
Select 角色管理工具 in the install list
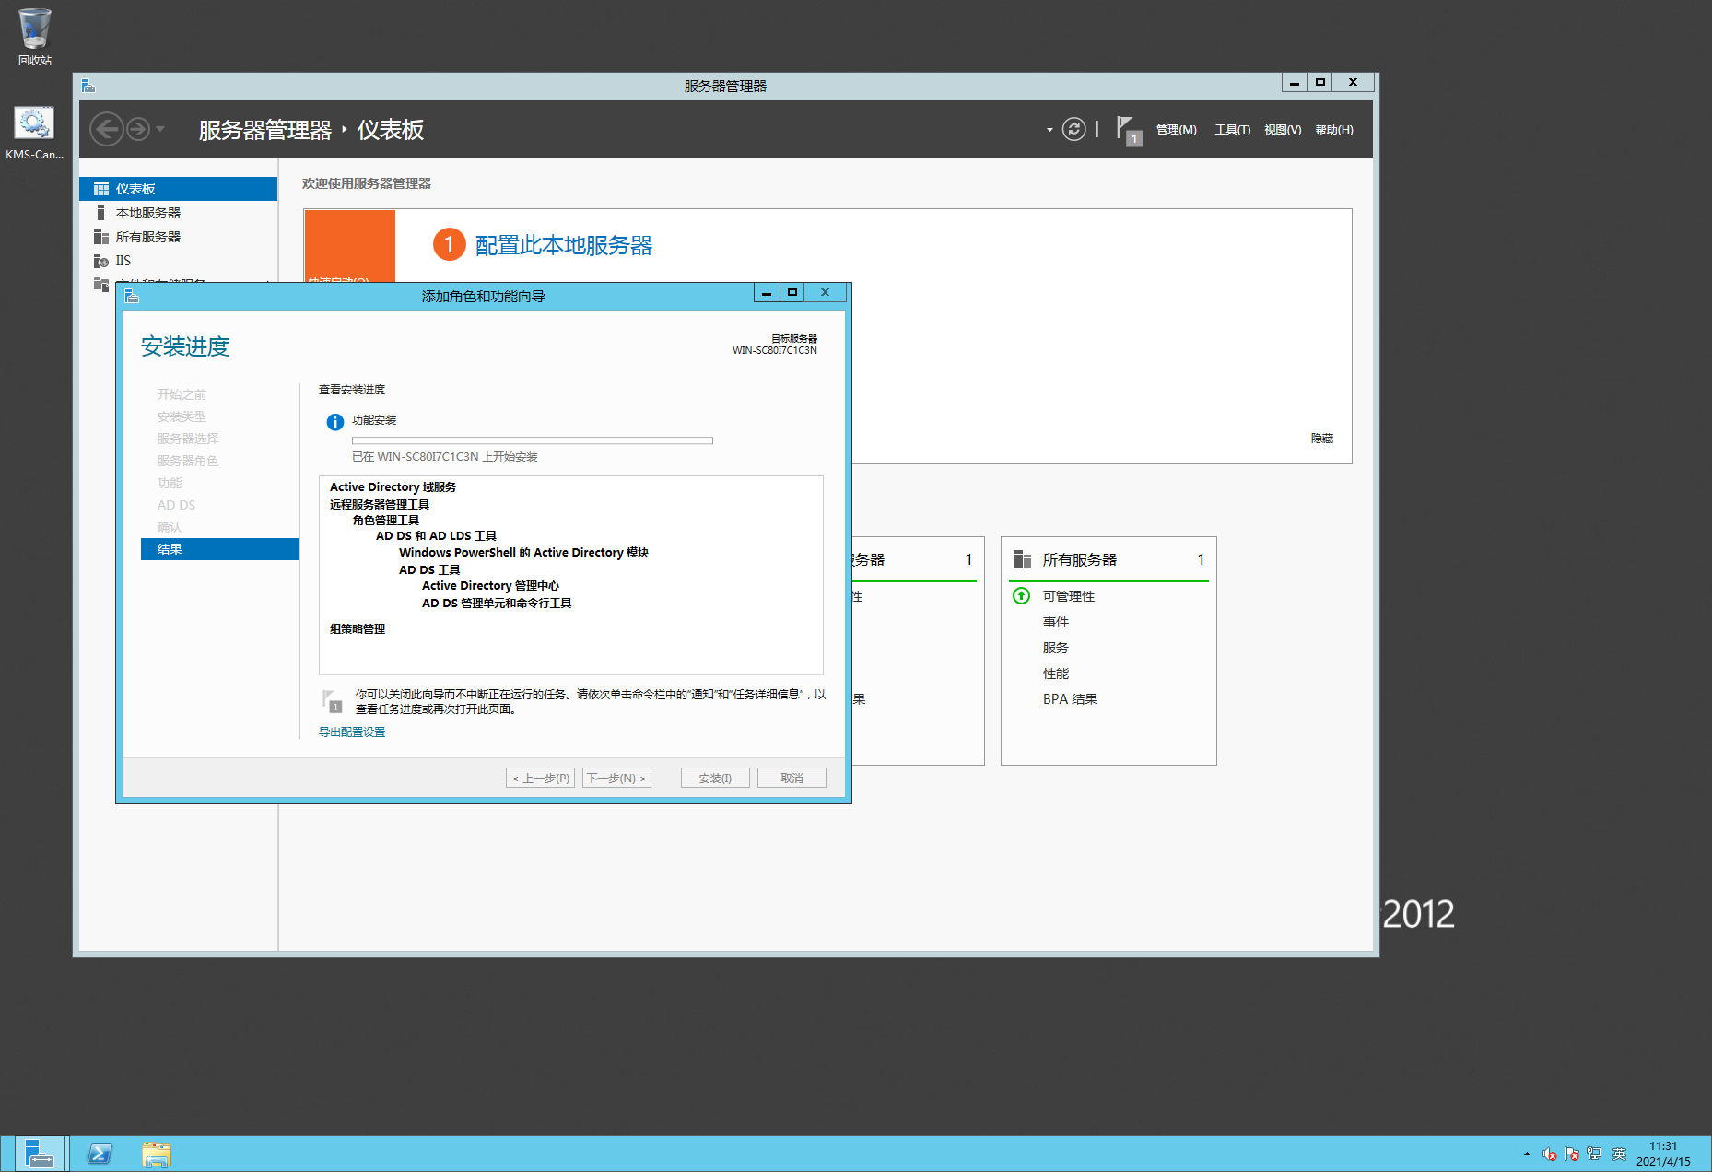(x=386, y=521)
